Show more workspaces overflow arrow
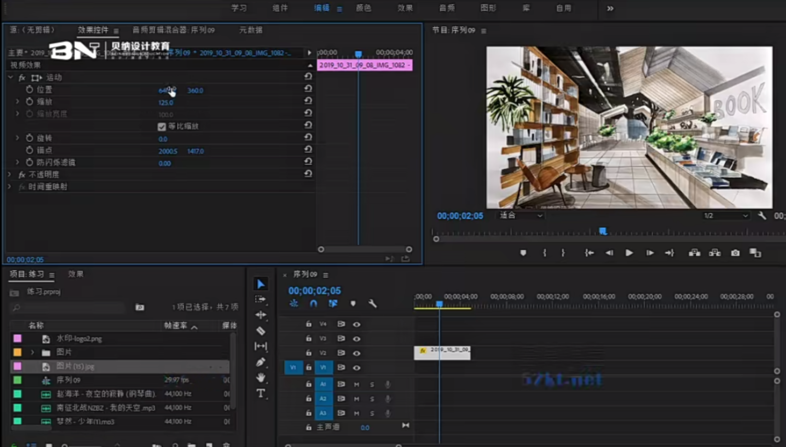786x447 pixels. tap(610, 8)
